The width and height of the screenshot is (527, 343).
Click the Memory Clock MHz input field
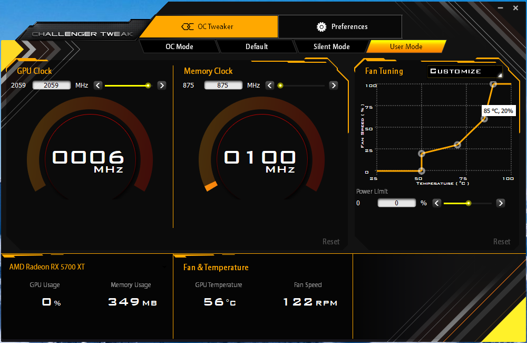click(x=223, y=85)
